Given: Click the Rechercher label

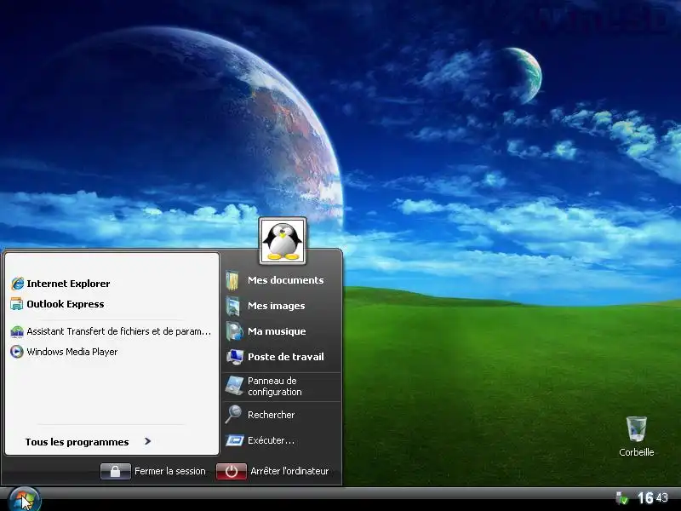Looking at the screenshot, I should coord(271,415).
